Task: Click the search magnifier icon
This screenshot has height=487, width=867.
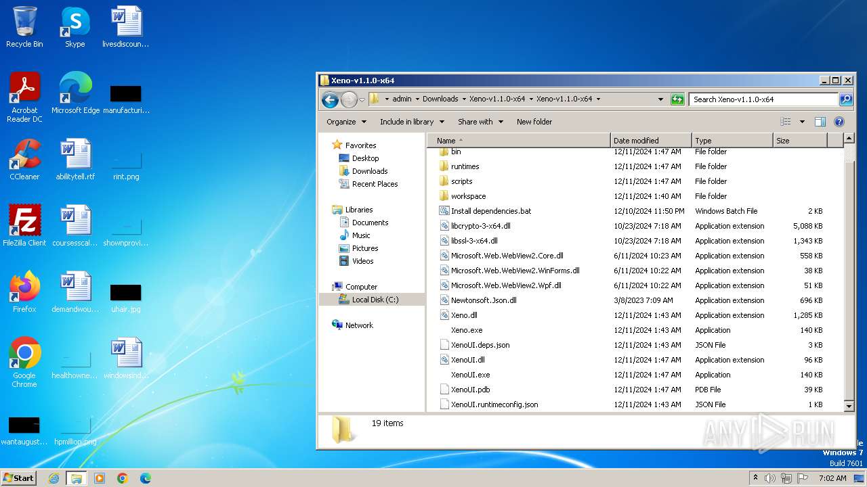Action: (x=846, y=99)
